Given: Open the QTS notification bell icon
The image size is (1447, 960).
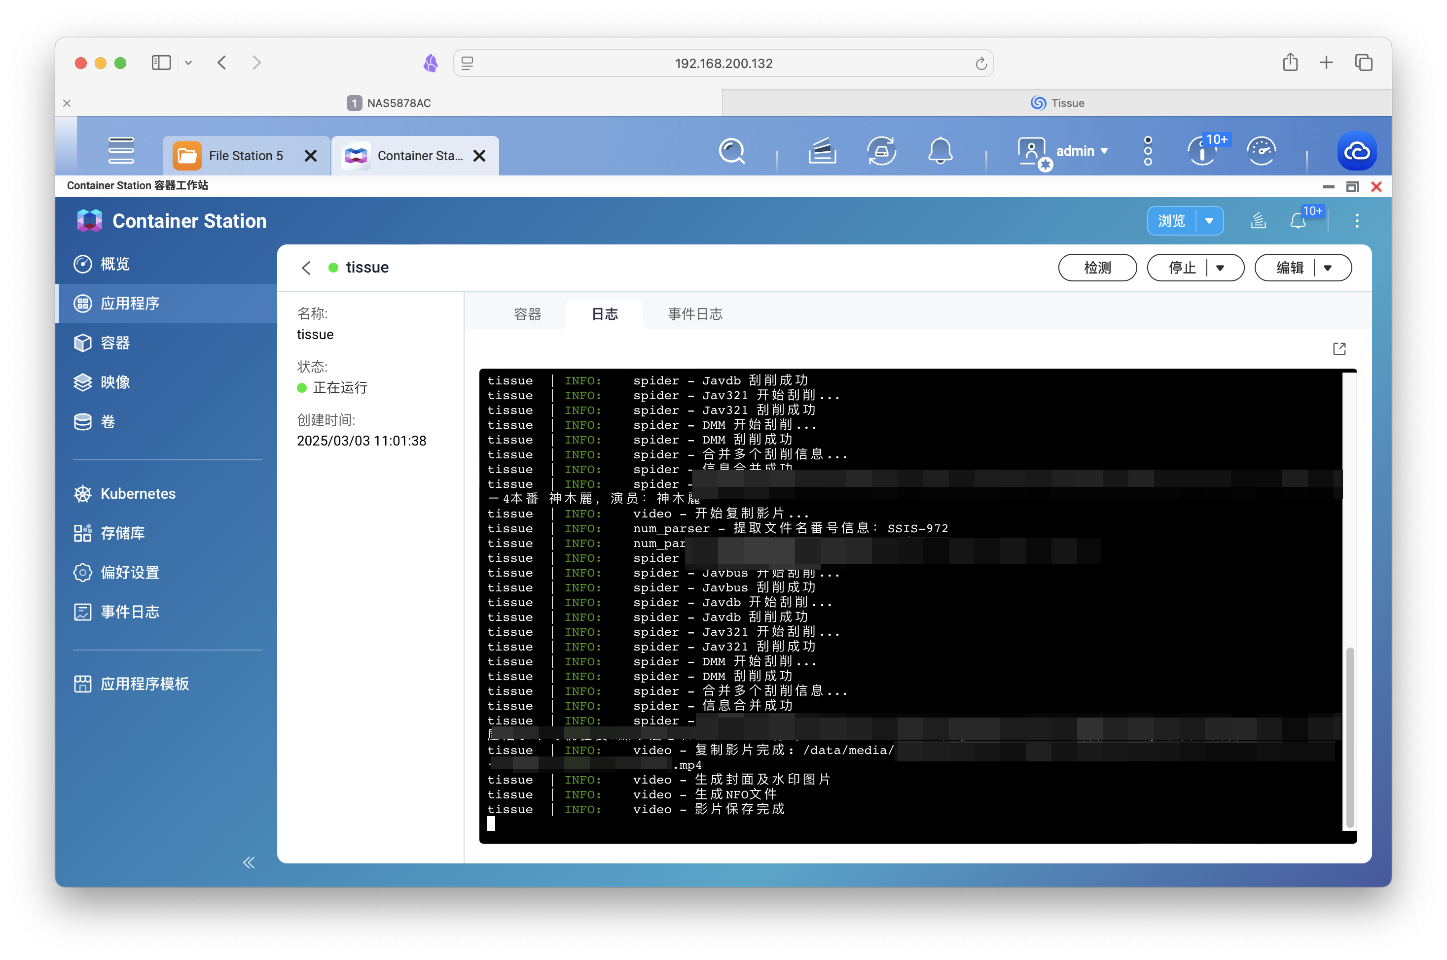Looking at the screenshot, I should click(940, 151).
